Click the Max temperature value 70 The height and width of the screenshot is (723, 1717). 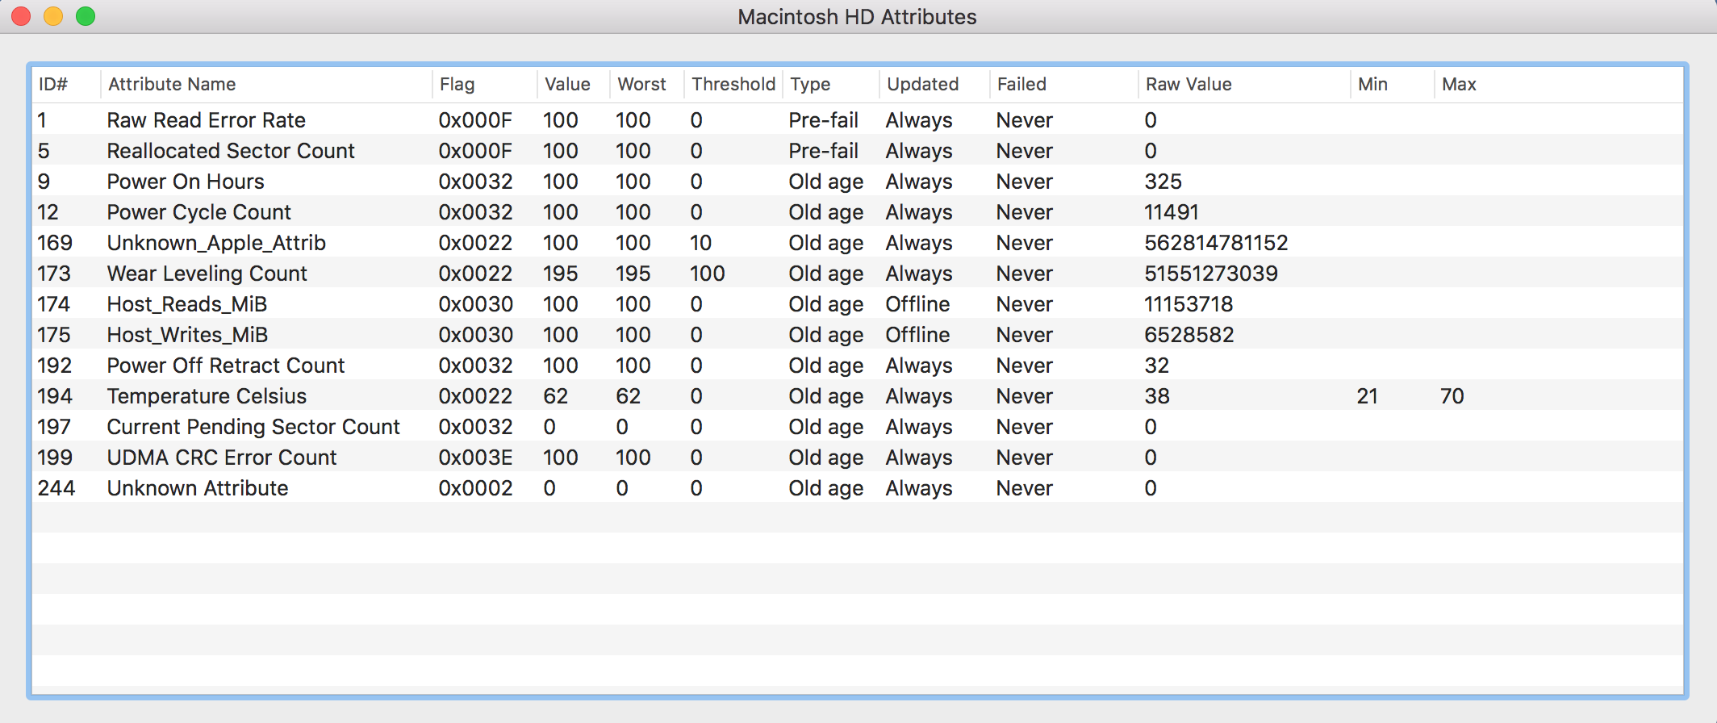(x=1452, y=396)
